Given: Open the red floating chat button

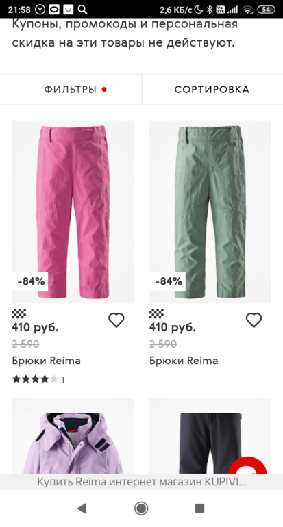Looking at the screenshot, I should tap(248, 465).
